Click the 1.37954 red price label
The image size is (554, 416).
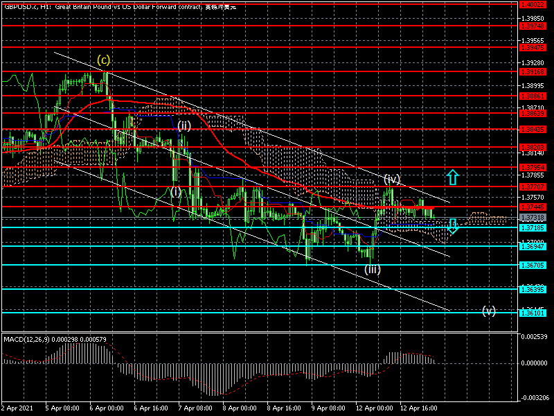tap(533, 167)
